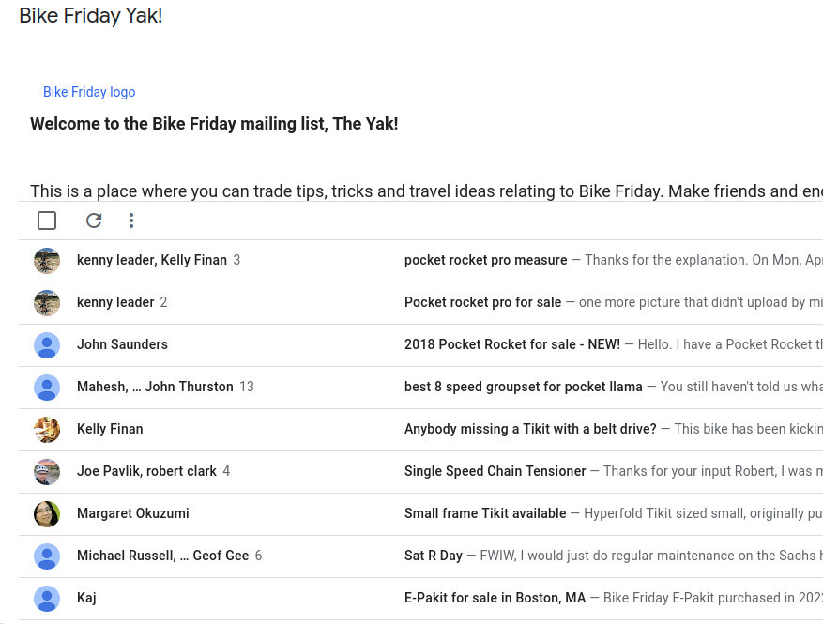Viewport: 823px width, 625px height.
Task: Open 'E-Pakit for sale in Boston, MA' post
Action: coord(495,598)
